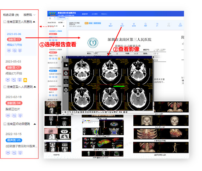Image resolution: width=202 pixels, height=171 pixels.
Task: Click second icon under the 2023-05-03 record
Action: pyautogui.click(x=14, y=80)
